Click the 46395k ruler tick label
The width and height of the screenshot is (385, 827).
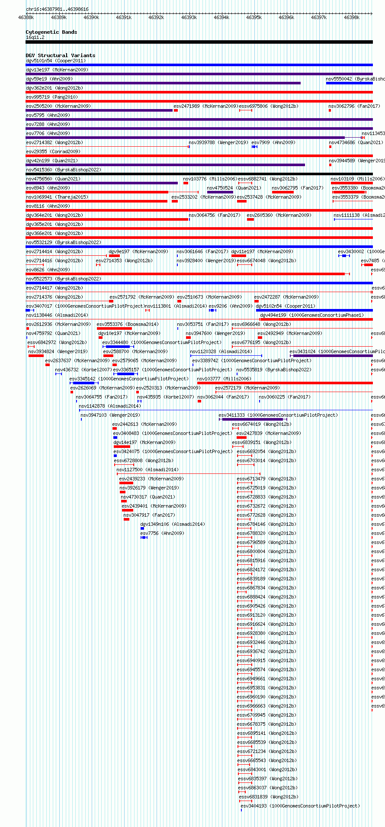pyautogui.click(x=254, y=17)
